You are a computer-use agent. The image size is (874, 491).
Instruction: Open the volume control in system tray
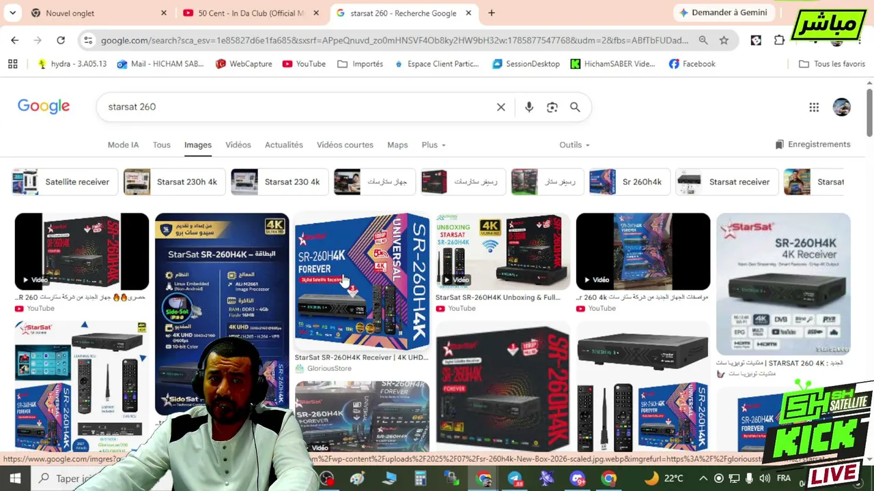tap(764, 479)
